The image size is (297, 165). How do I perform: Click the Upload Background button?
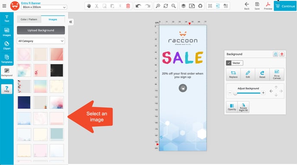point(41,30)
